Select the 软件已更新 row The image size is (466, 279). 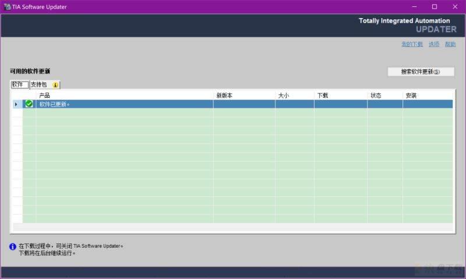(232, 104)
